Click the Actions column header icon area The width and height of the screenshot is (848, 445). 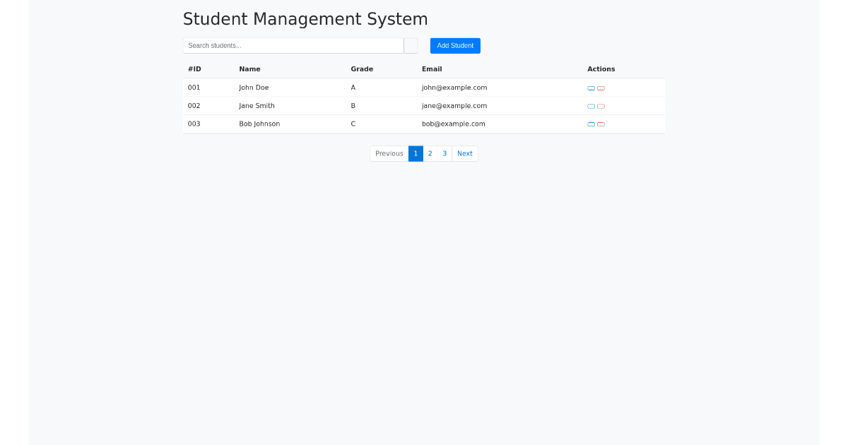(x=601, y=69)
